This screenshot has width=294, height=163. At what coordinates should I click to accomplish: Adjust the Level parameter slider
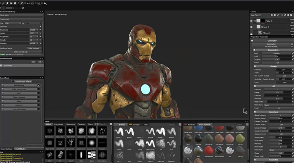point(276,56)
